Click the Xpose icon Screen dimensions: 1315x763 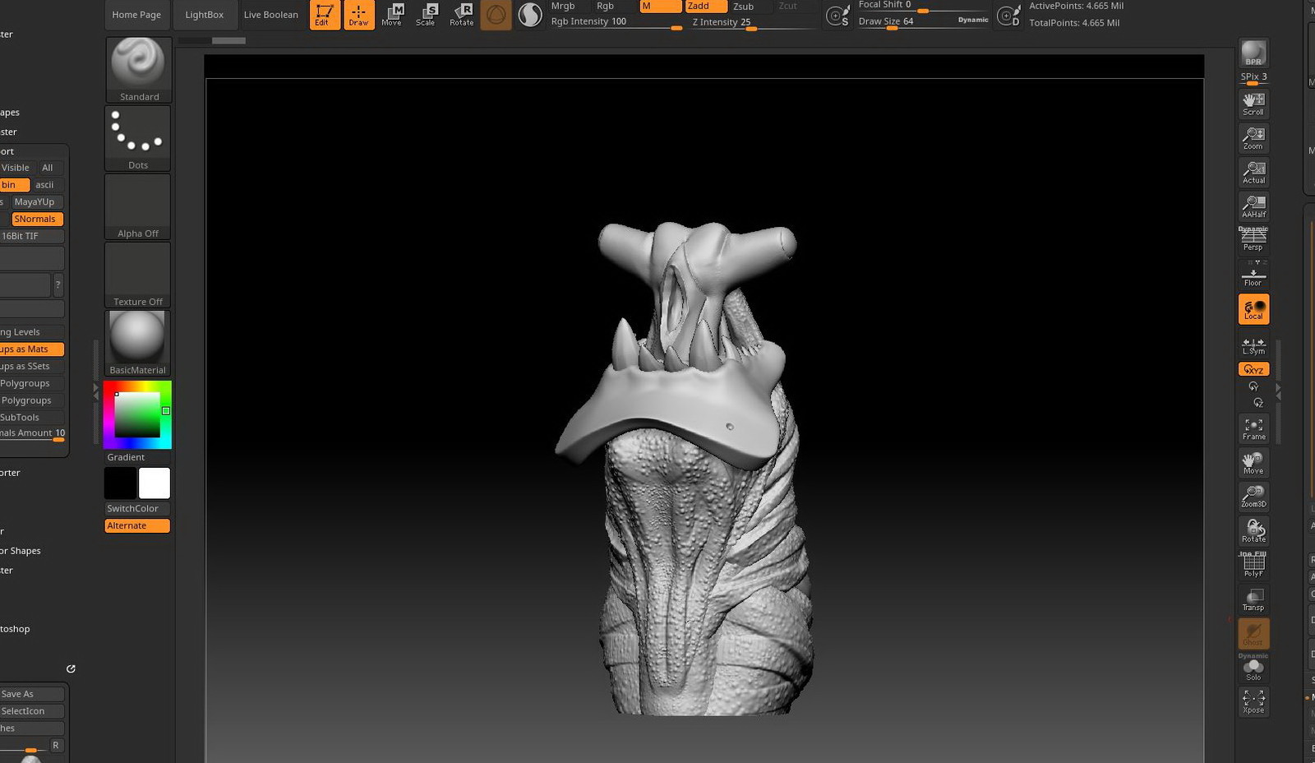pyautogui.click(x=1253, y=701)
